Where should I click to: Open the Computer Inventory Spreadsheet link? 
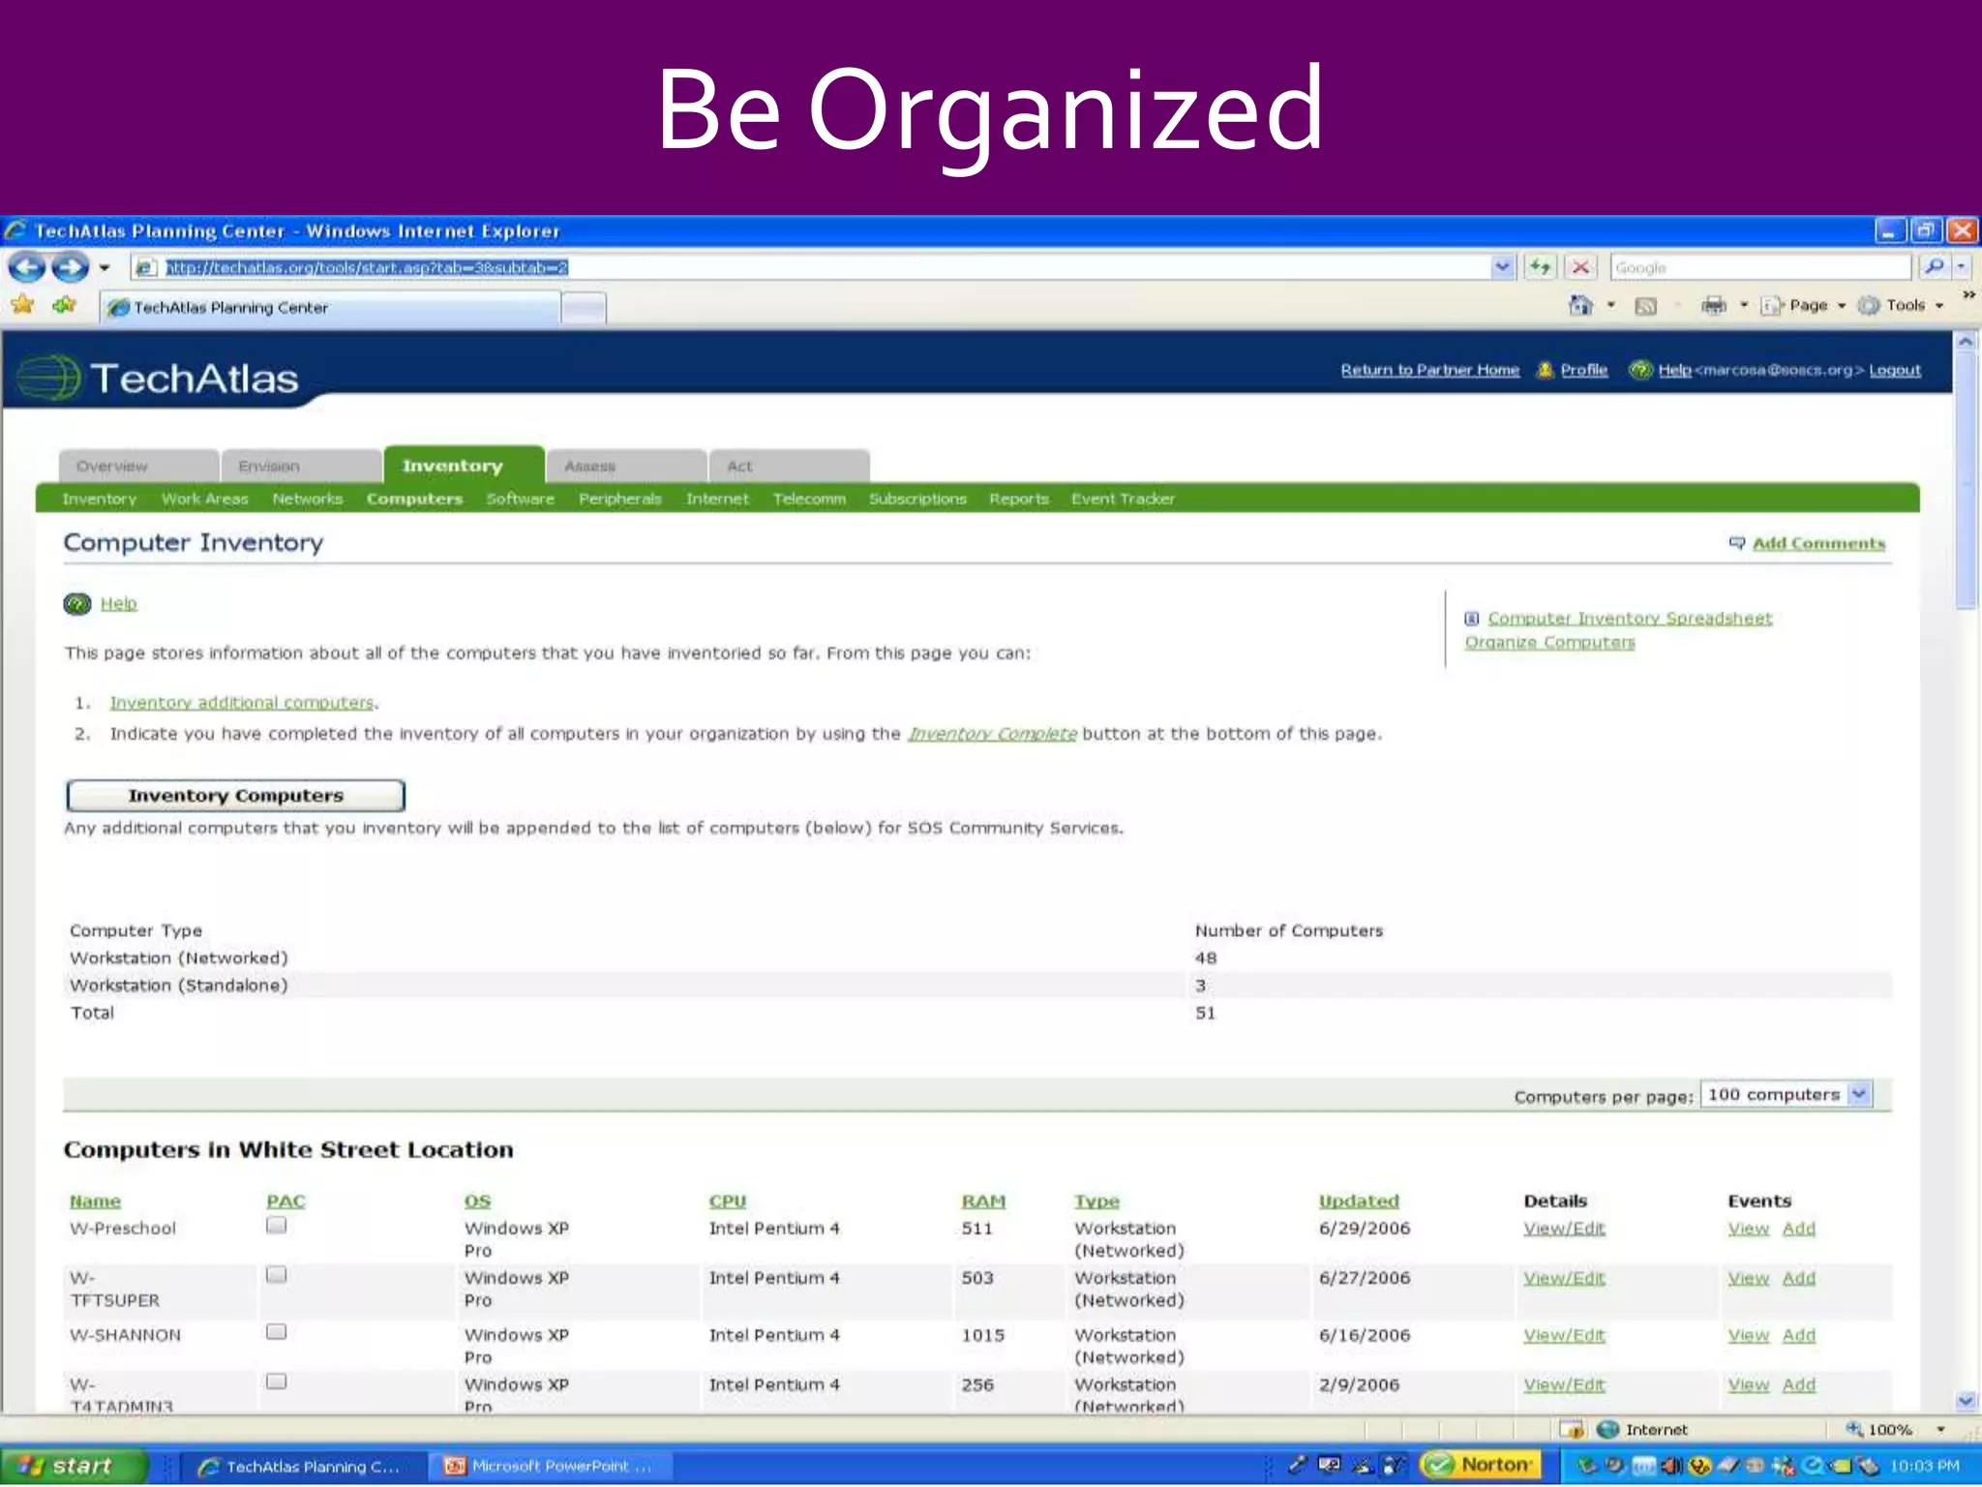pos(1629,618)
